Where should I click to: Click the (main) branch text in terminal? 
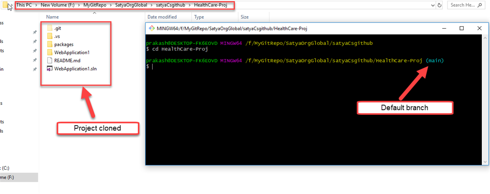[x=434, y=61]
